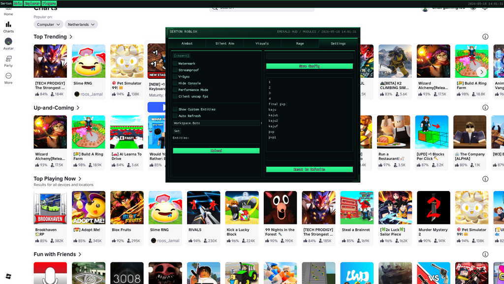Click the info icon beside Top Trending
The width and height of the screenshot is (504, 284).
pos(485,36)
